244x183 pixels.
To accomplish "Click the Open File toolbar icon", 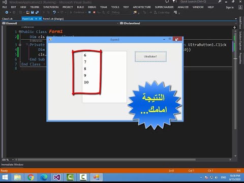I will tap(28, 12).
